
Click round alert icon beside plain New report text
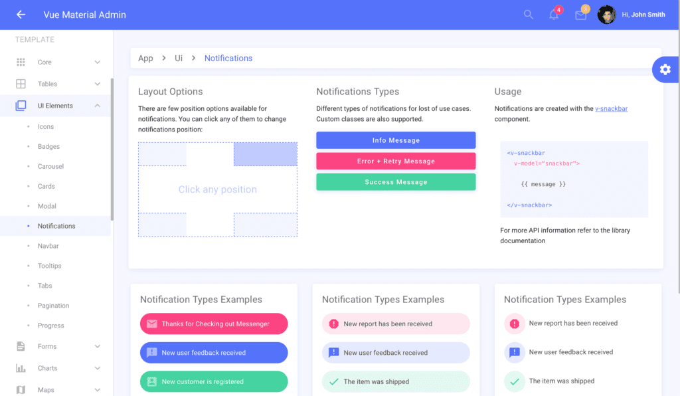coord(515,324)
